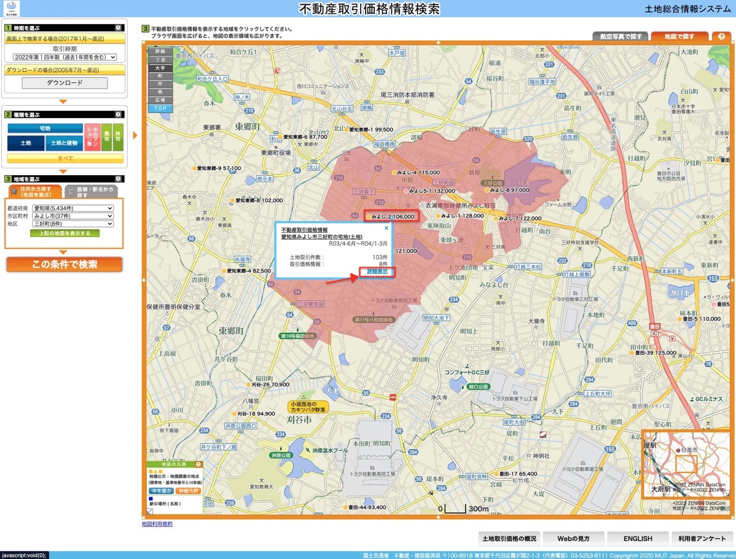Open the 都道府県 dropdown showing 愛知県

(x=72, y=208)
